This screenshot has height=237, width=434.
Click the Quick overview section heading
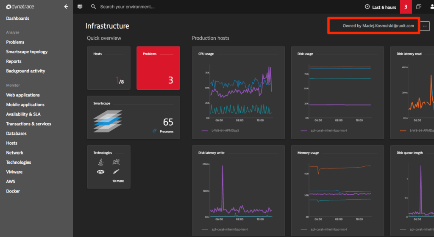(x=104, y=38)
